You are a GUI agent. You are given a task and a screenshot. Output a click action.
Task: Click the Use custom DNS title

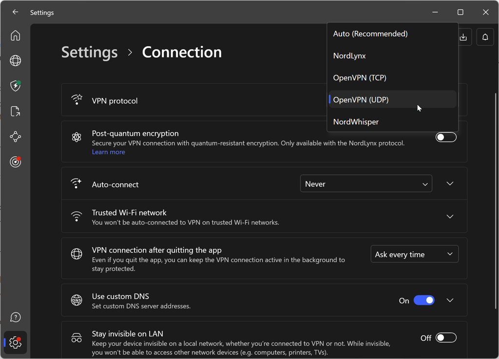[120, 296]
